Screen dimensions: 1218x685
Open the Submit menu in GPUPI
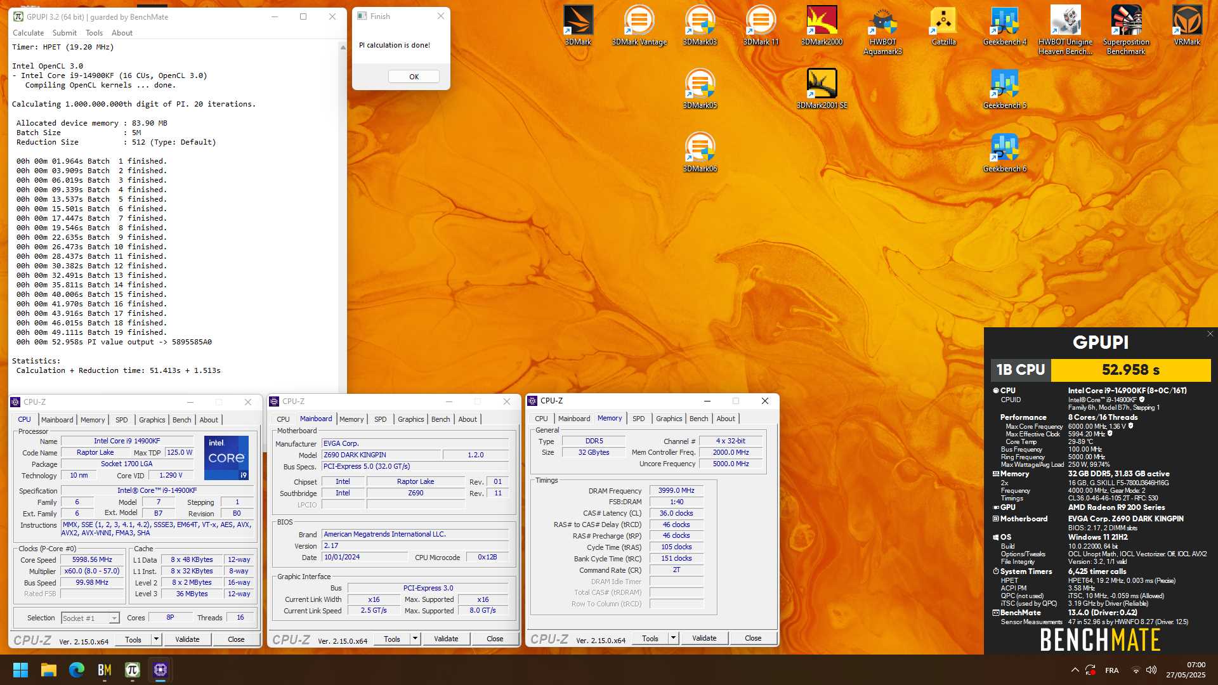[64, 33]
